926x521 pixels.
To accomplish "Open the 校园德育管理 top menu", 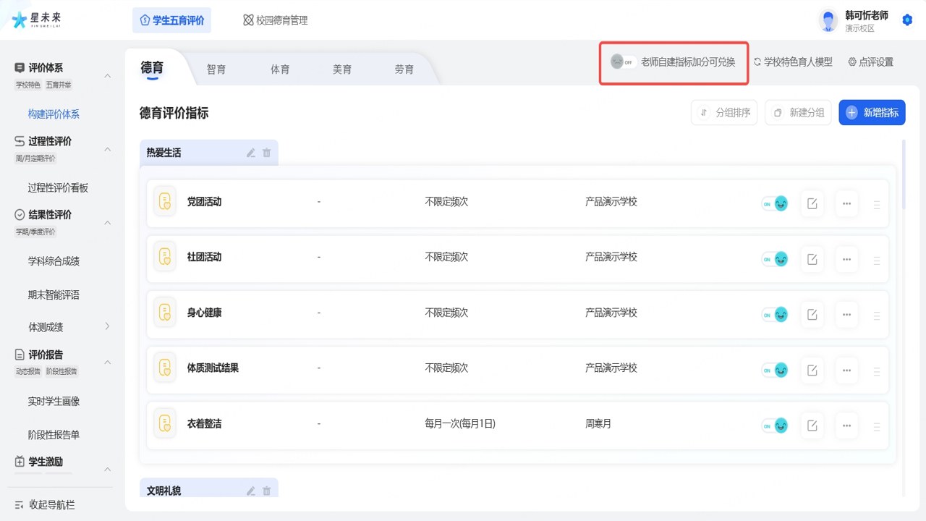I will click(x=276, y=20).
